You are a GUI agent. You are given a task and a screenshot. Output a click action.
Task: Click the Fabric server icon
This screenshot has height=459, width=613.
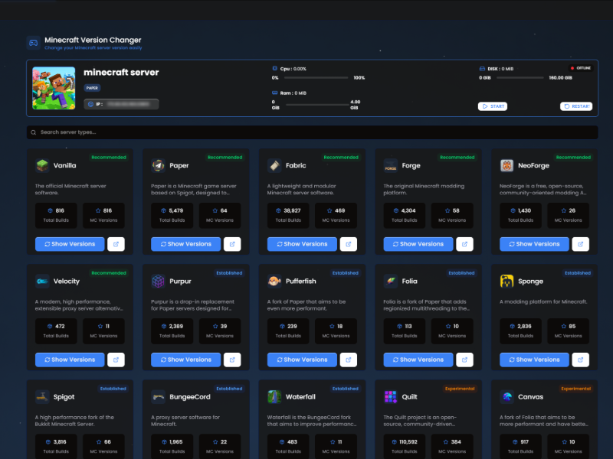tap(274, 165)
